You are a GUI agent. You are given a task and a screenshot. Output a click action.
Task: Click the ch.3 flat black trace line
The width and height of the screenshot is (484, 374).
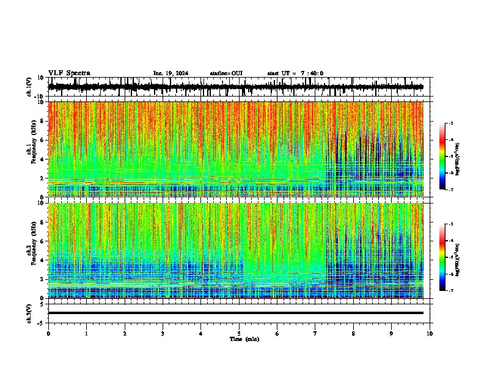pos(235,313)
